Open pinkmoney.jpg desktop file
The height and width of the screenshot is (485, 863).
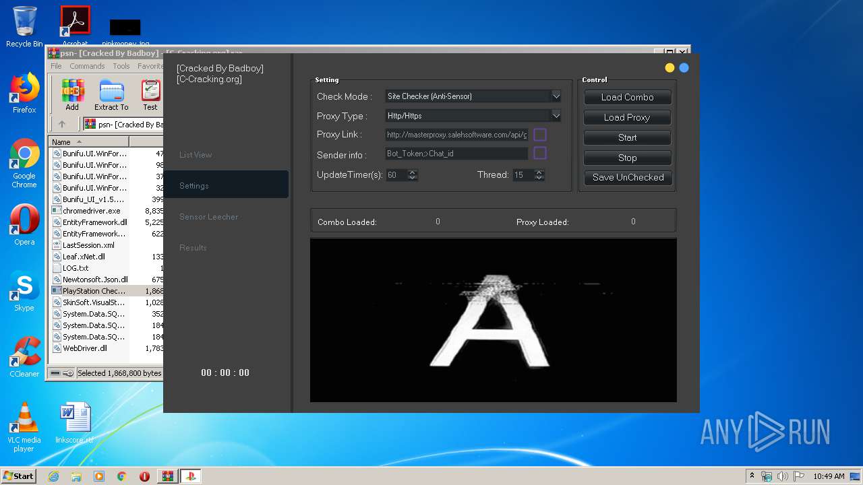click(x=125, y=32)
